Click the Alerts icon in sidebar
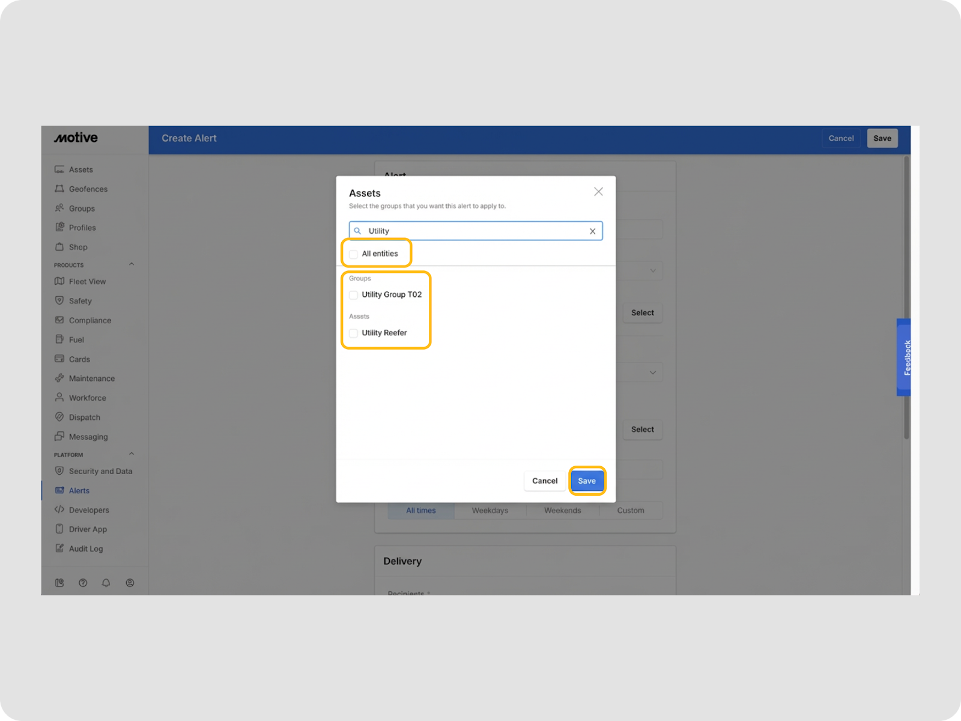Viewport: 961px width, 721px height. (x=59, y=490)
